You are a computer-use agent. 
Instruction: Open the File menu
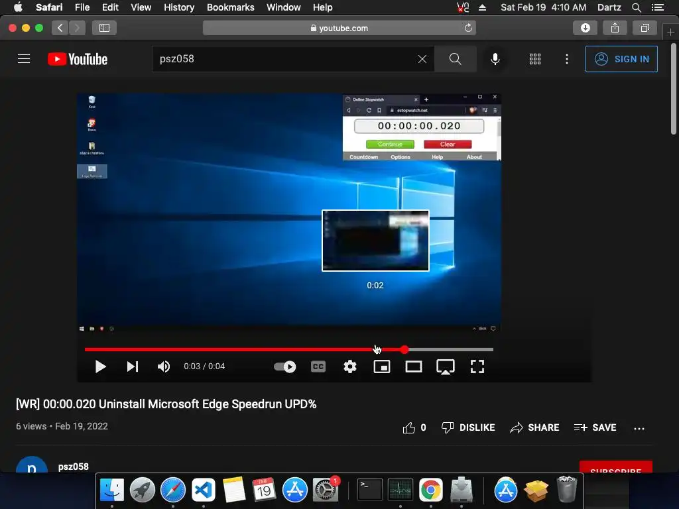pos(82,7)
